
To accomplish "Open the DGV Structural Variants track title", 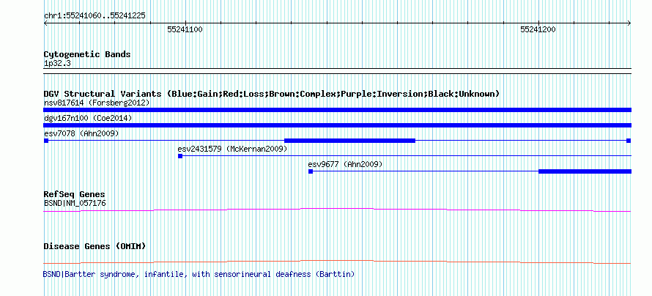I will pos(272,94).
